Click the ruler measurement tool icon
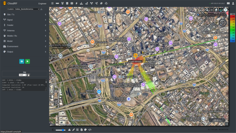 coord(57,3)
